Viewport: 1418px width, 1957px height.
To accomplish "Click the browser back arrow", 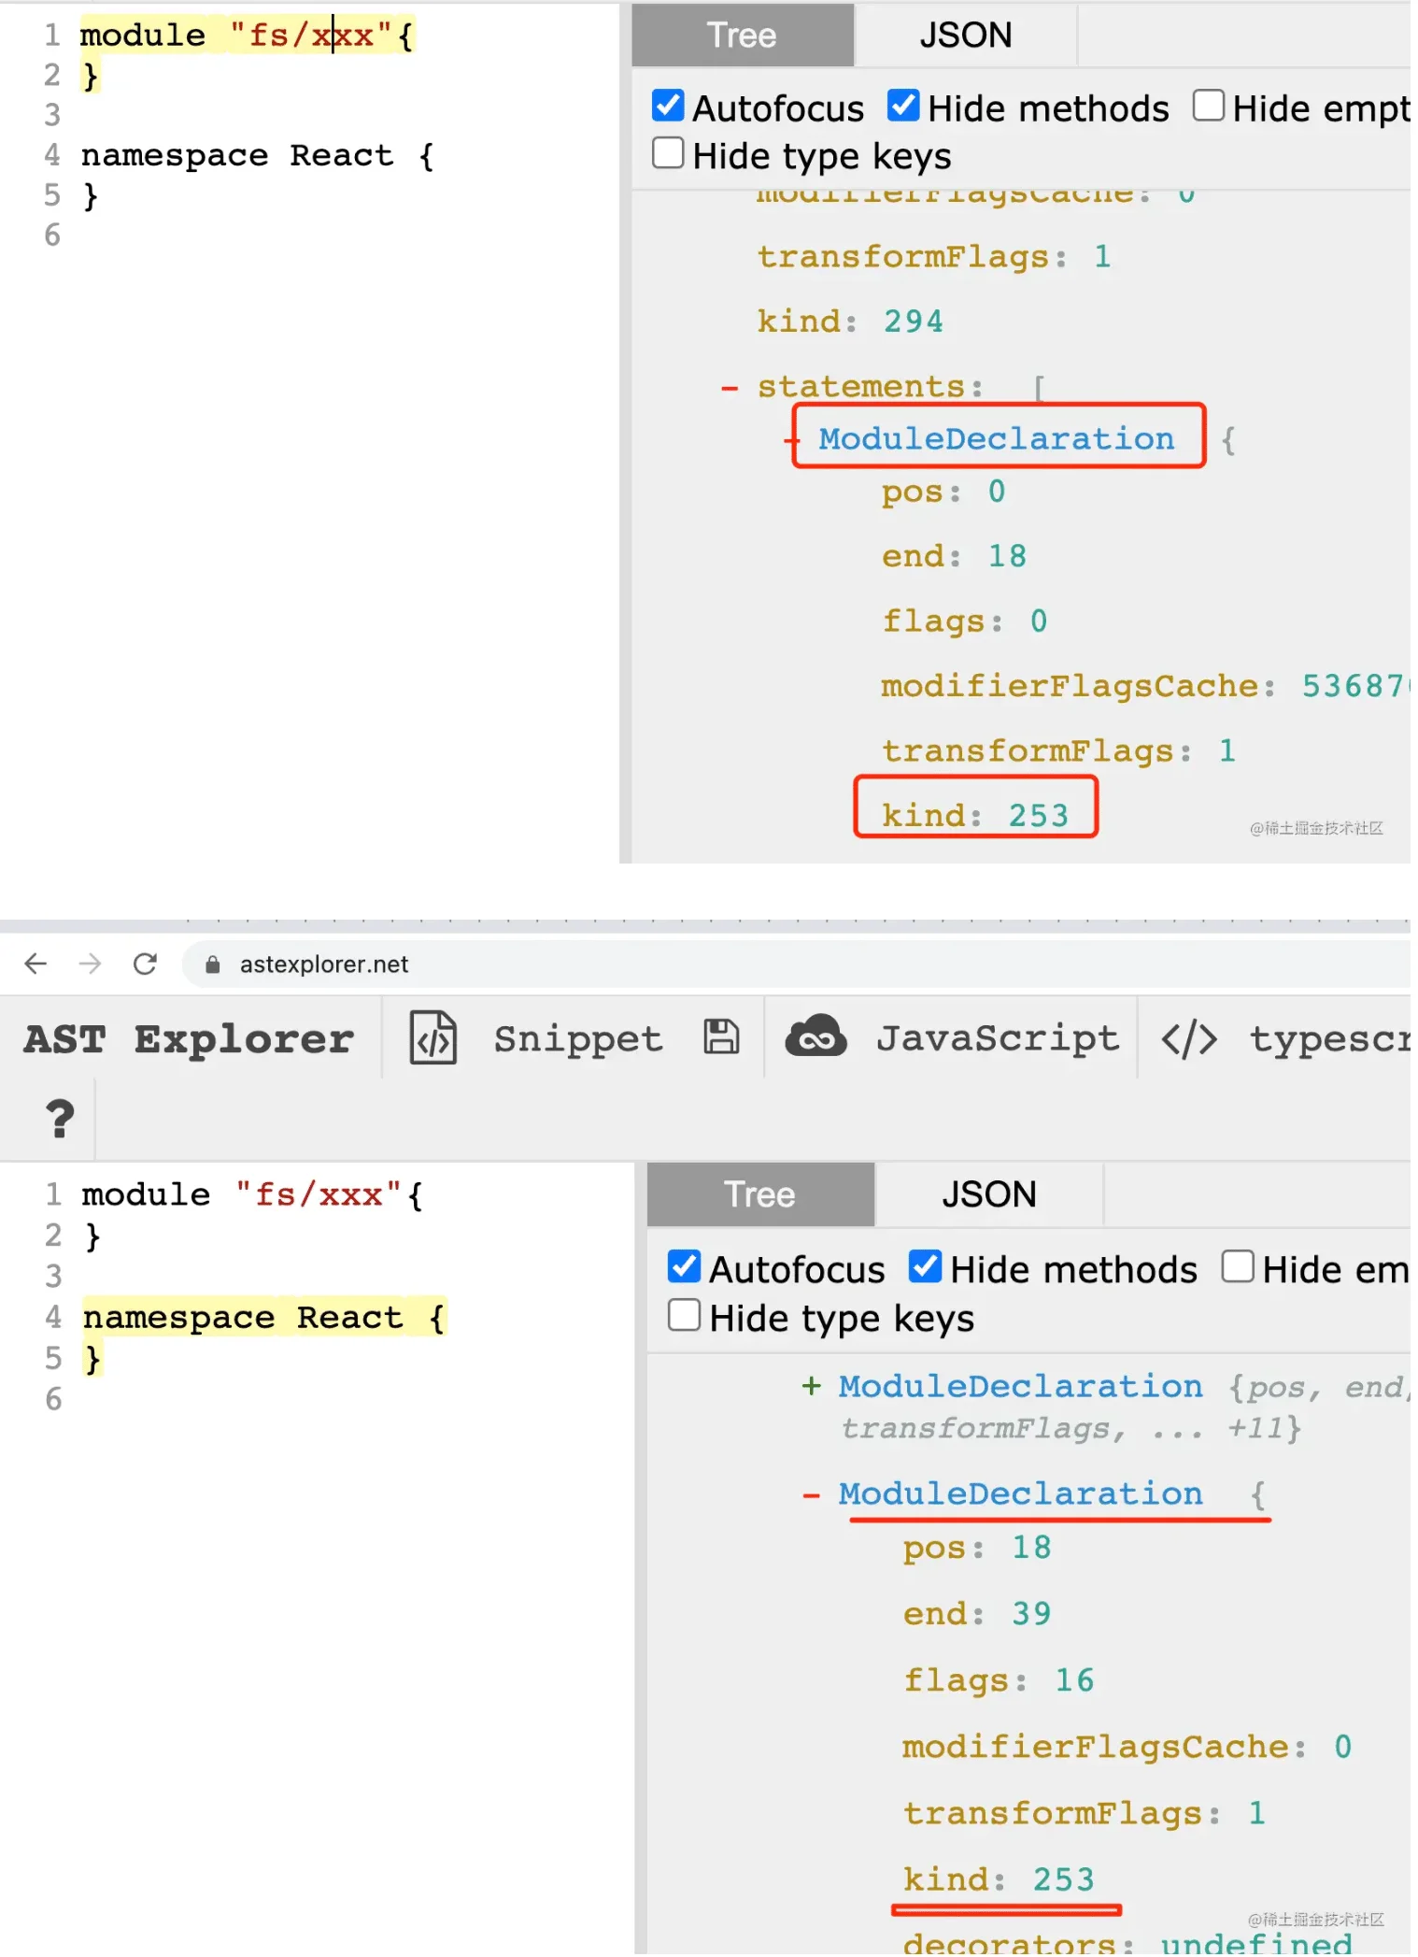I will 35,964.
